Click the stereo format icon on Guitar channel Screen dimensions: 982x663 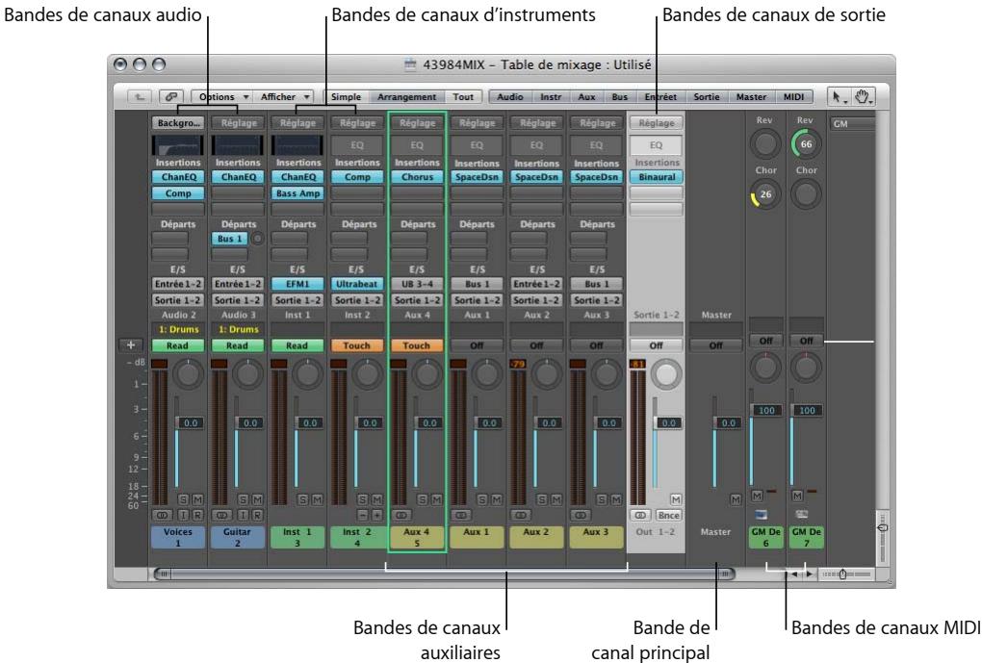tap(221, 515)
